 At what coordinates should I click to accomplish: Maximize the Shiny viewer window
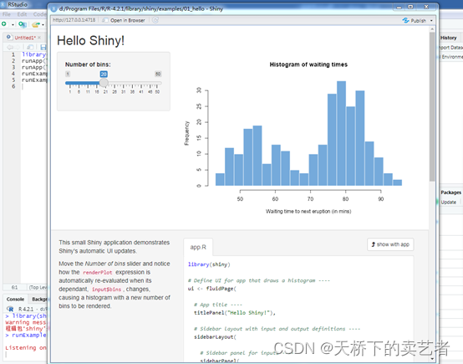click(410, 7)
